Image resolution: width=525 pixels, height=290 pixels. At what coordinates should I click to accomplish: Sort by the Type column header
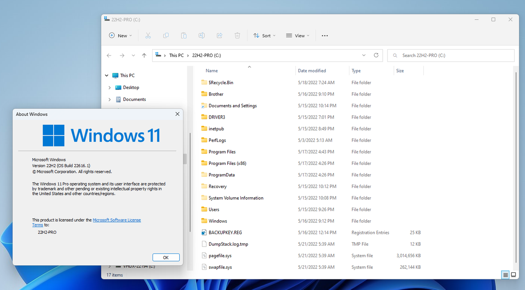coord(356,71)
